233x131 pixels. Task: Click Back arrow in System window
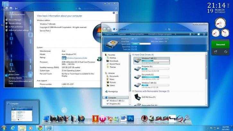point(7,9)
